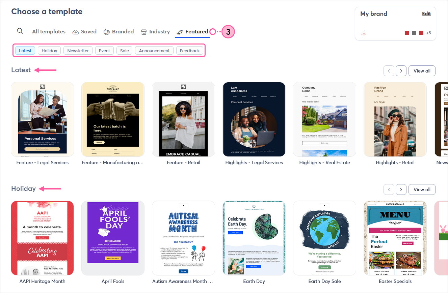Select the Latest filter chip
Image resolution: width=448 pixels, height=293 pixels.
[x=25, y=51]
